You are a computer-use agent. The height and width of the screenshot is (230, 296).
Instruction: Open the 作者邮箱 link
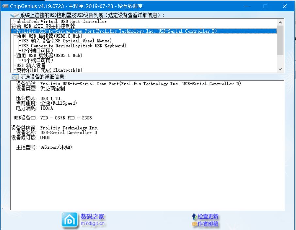208,224
